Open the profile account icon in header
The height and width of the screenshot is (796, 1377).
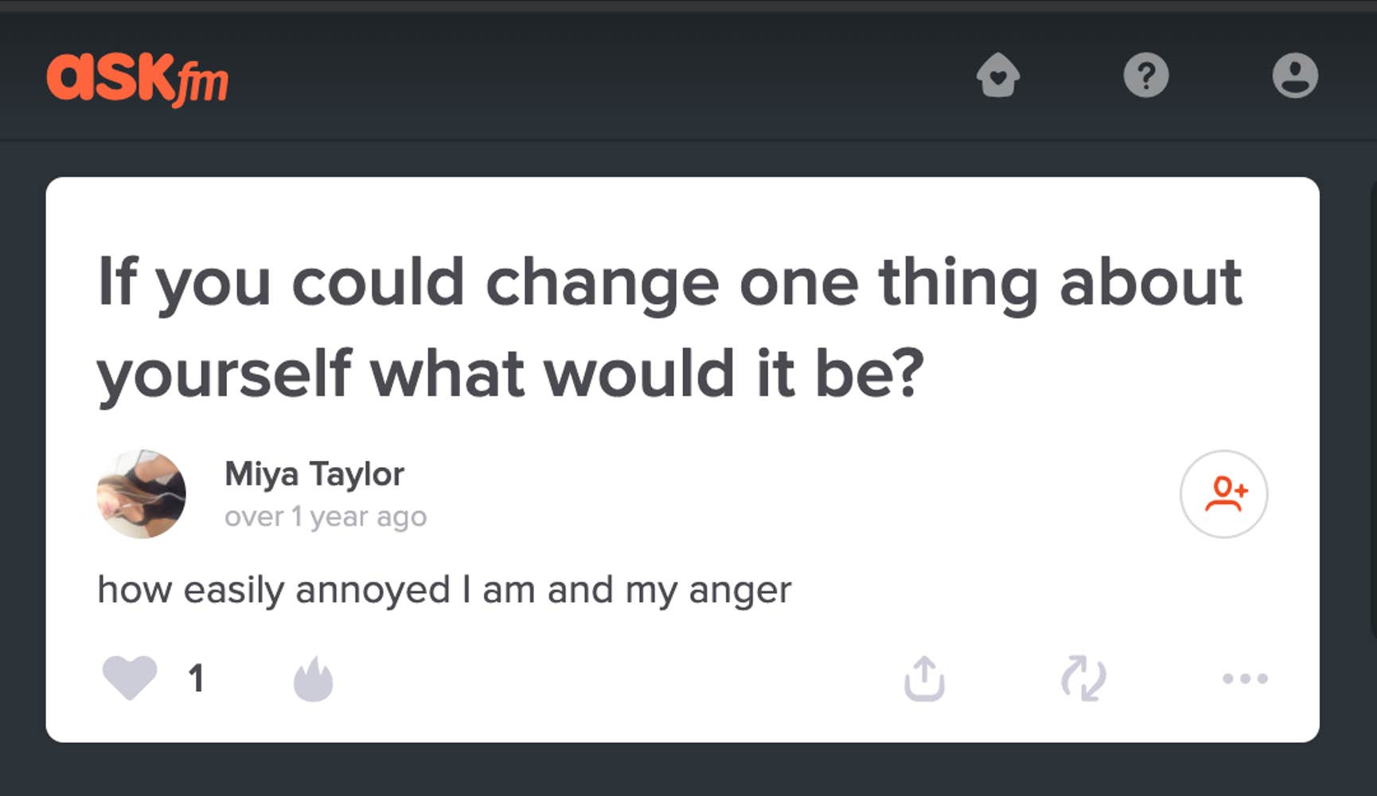(x=1295, y=76)
